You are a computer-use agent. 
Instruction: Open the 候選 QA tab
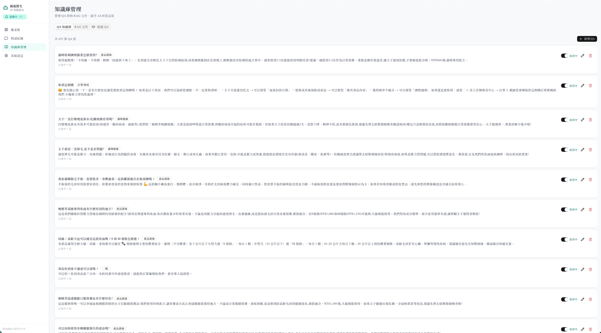100,27
